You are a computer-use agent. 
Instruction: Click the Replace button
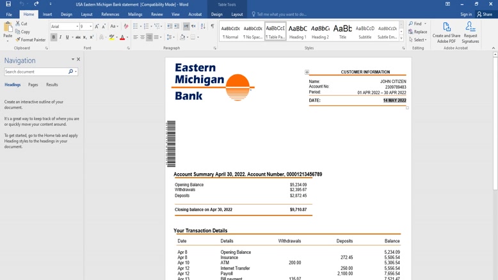coord(418,32)
